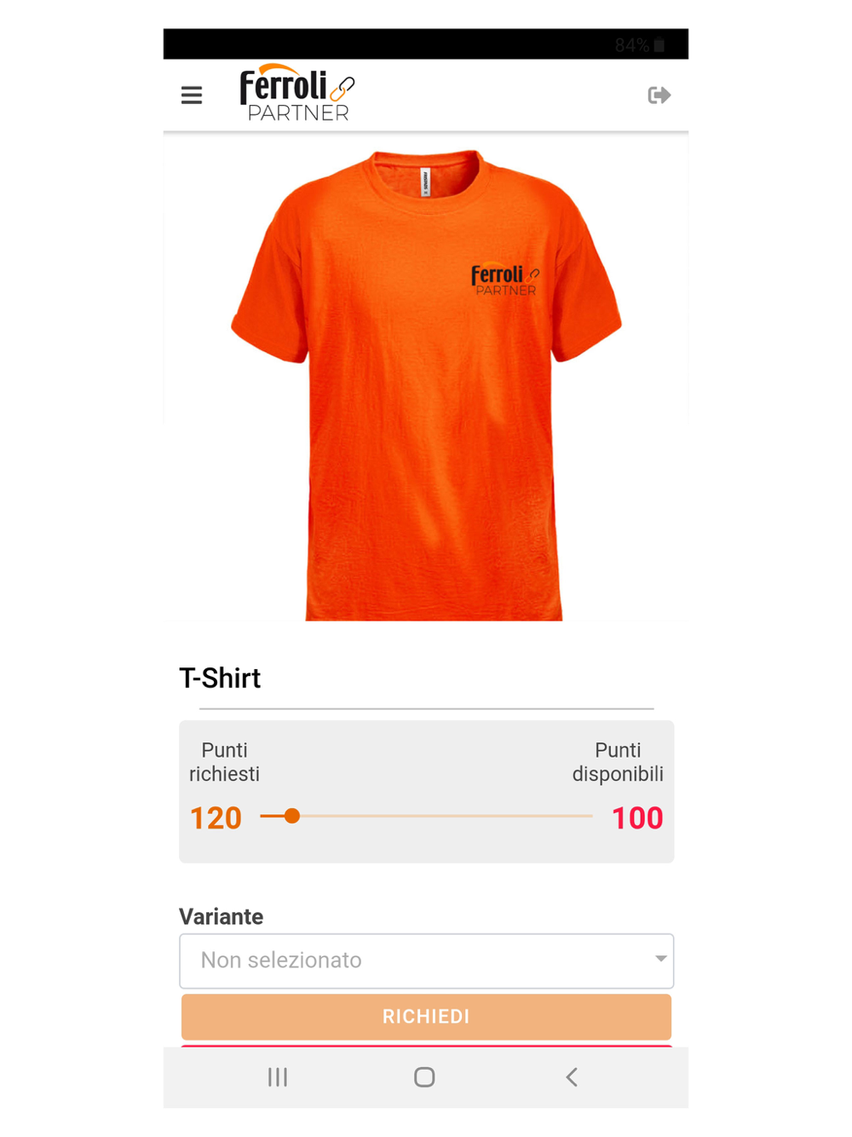This screenshot has width=852, height=1137.
Task: Click the Ferroli logo printed on shirt
Action: 505,280
